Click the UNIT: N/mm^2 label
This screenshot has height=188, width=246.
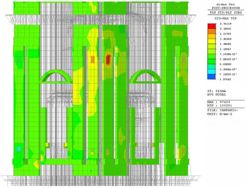[x=220, y=114]
